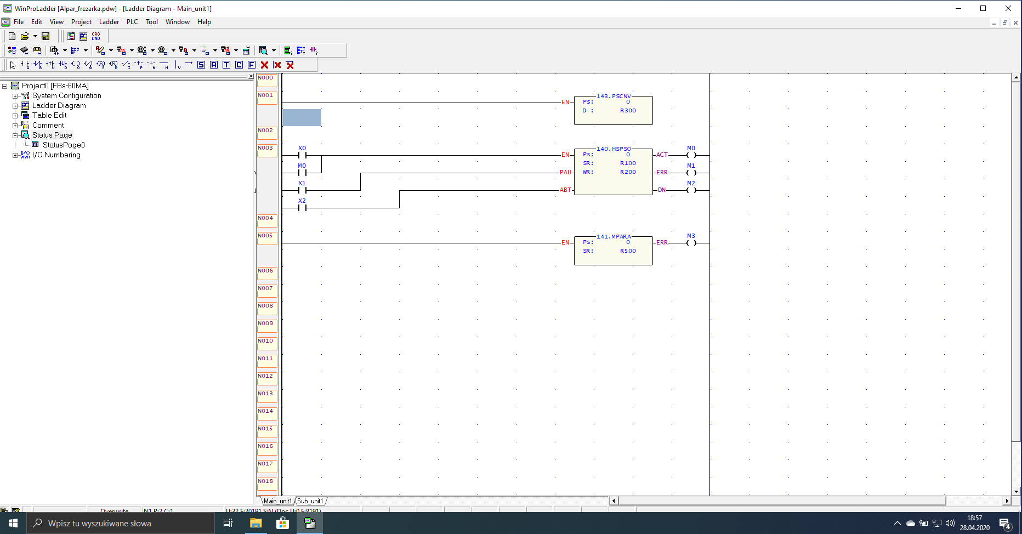This screenshot has height=534, width=1022.
Task: Select the N005 network label
Action: click(267, 238)
